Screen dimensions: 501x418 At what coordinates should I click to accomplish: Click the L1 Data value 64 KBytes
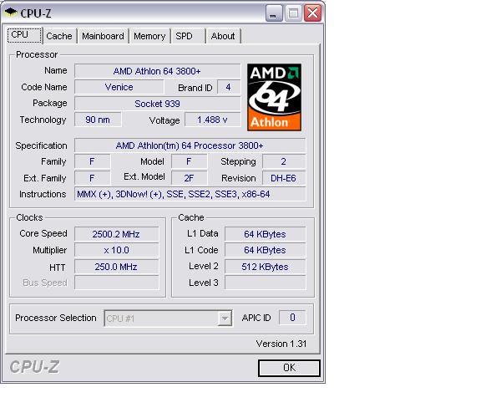pos(265,234)
